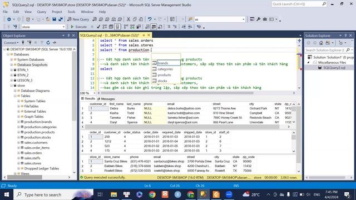Increase line indent icon
The width and height of the screenshot is (356, 200).
click(x=190, y=27)
